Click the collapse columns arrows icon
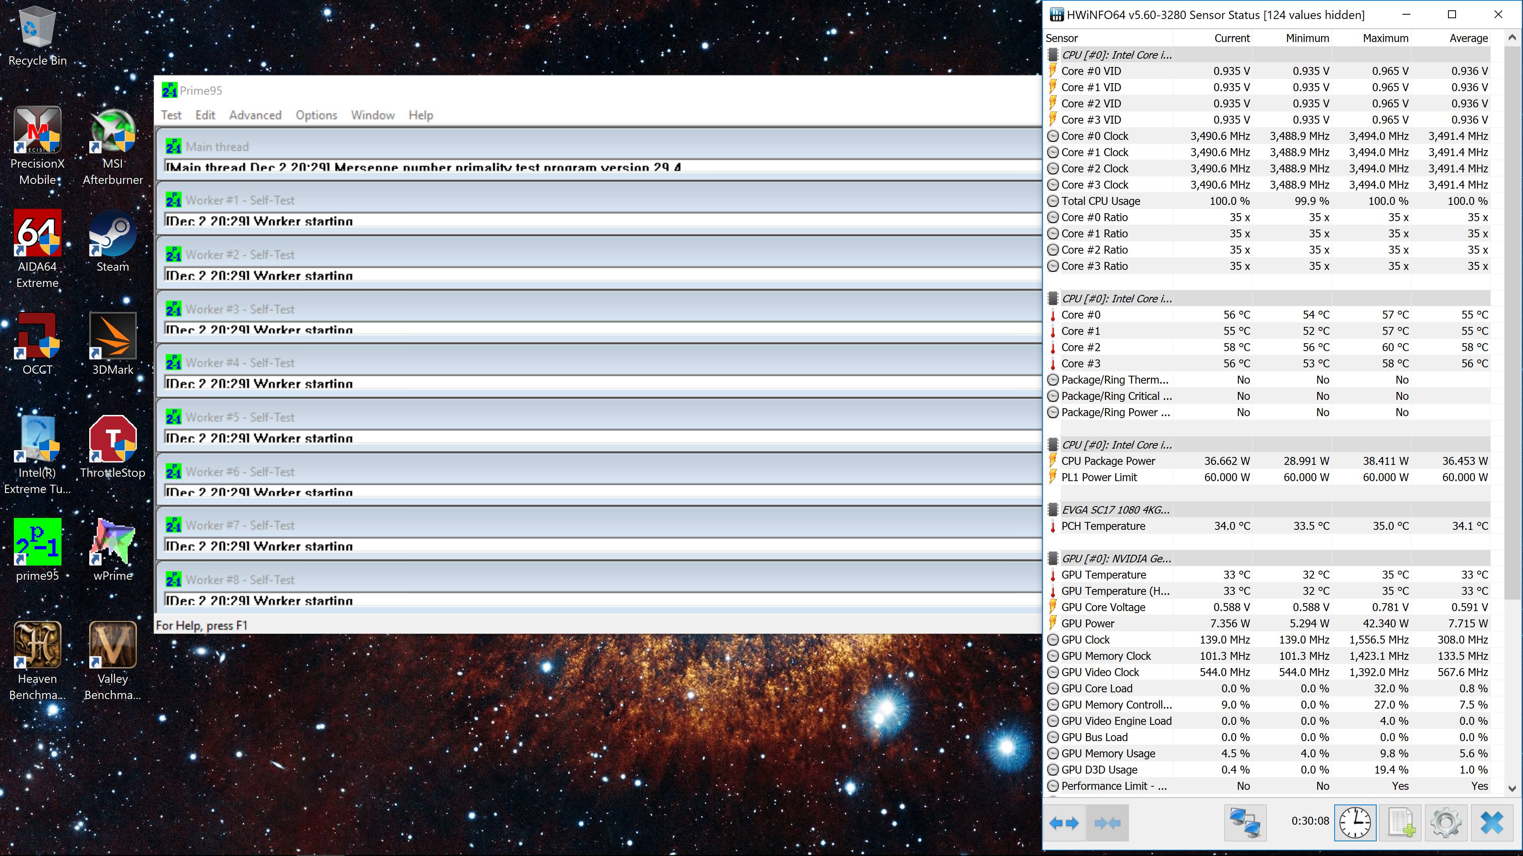The image size is (1523, 856). [x=1107, y=822]
